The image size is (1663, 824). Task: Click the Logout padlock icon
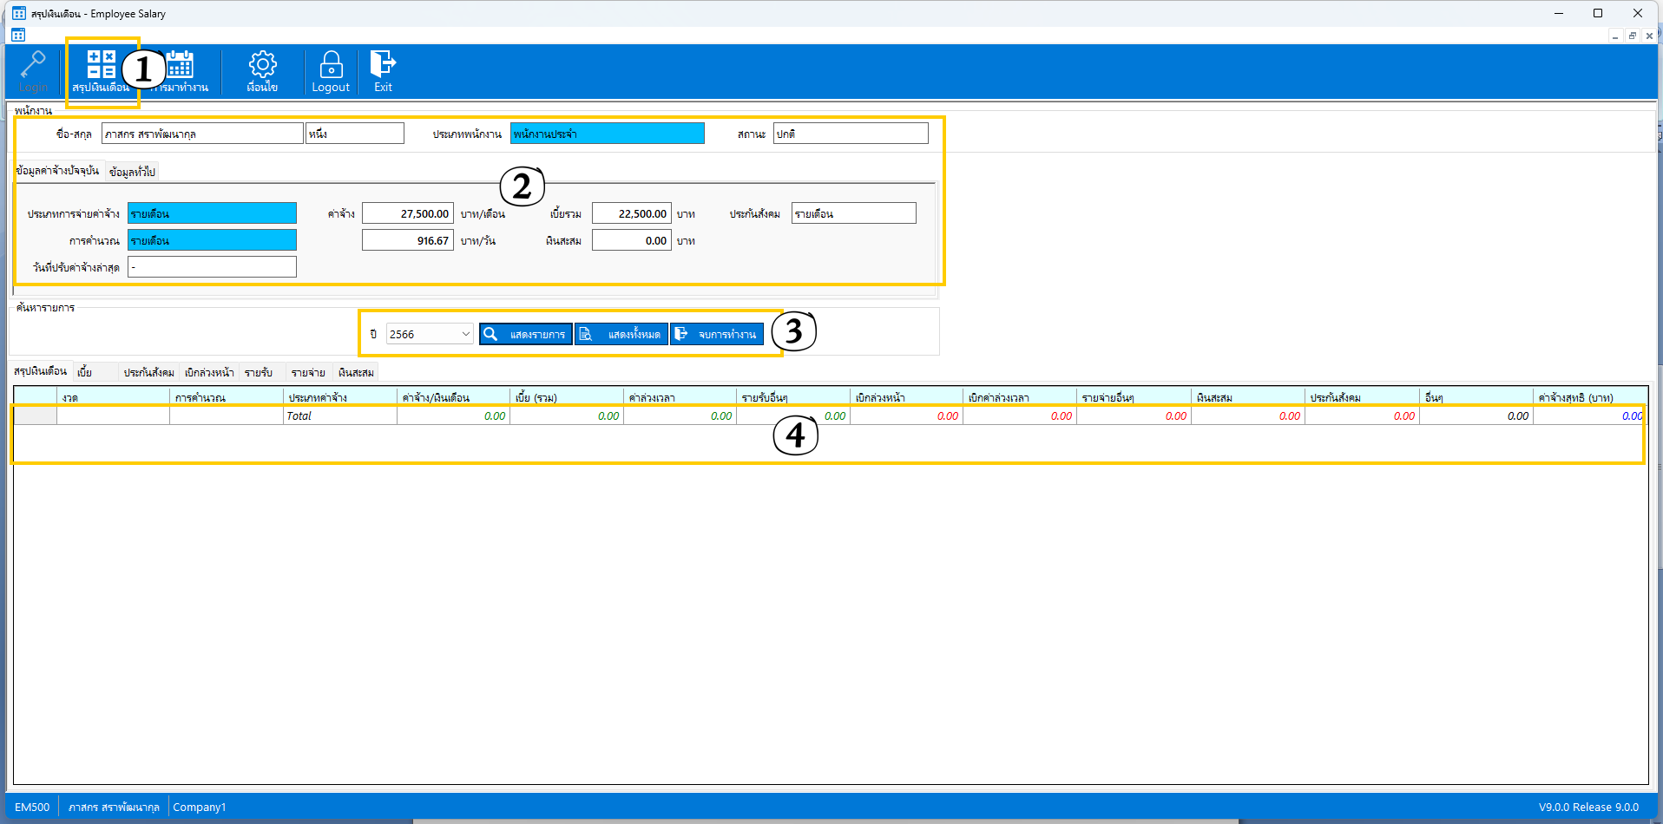pos(331,66)
